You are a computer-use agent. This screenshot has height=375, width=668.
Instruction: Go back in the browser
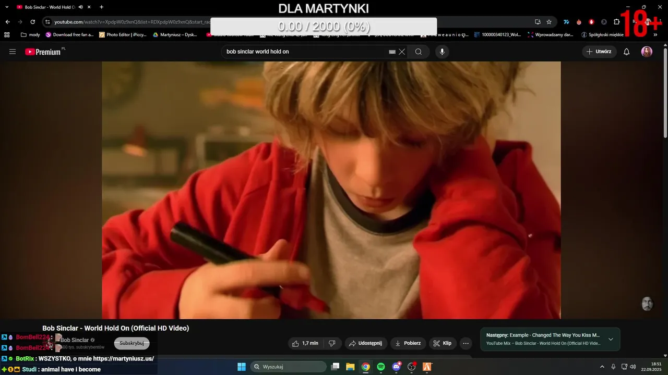7,22
